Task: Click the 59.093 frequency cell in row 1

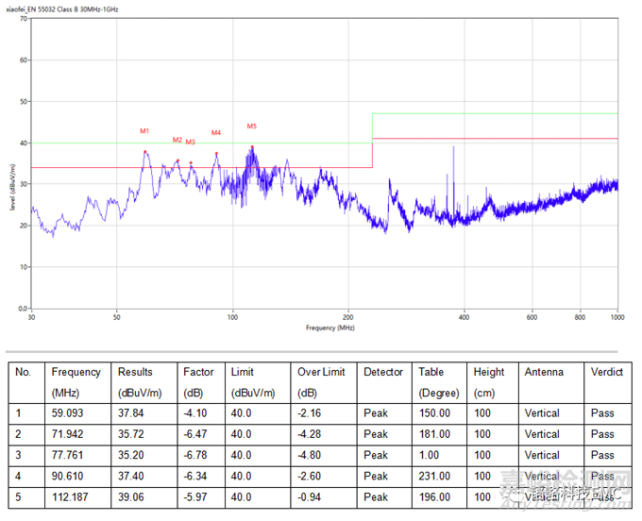Action: [70, 413]
